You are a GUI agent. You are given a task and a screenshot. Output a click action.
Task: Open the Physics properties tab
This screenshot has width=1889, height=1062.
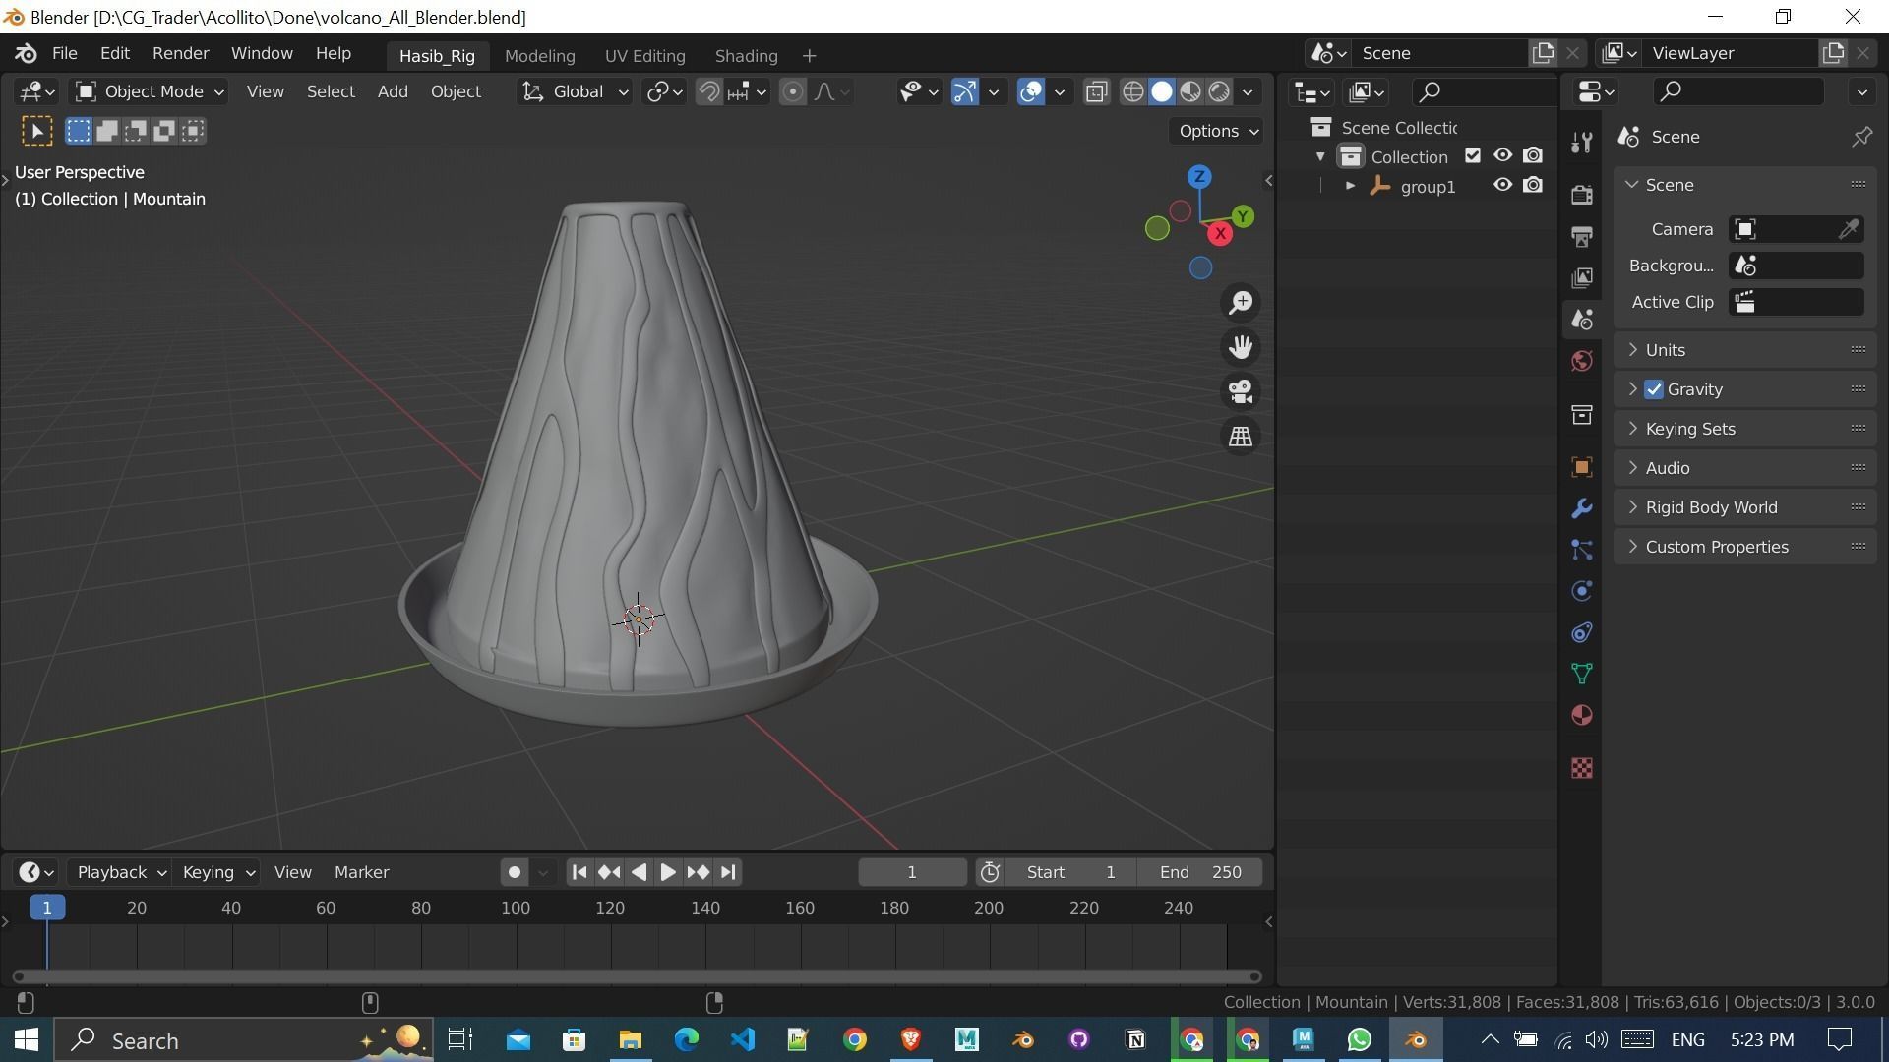click(x=1581, y=591)
